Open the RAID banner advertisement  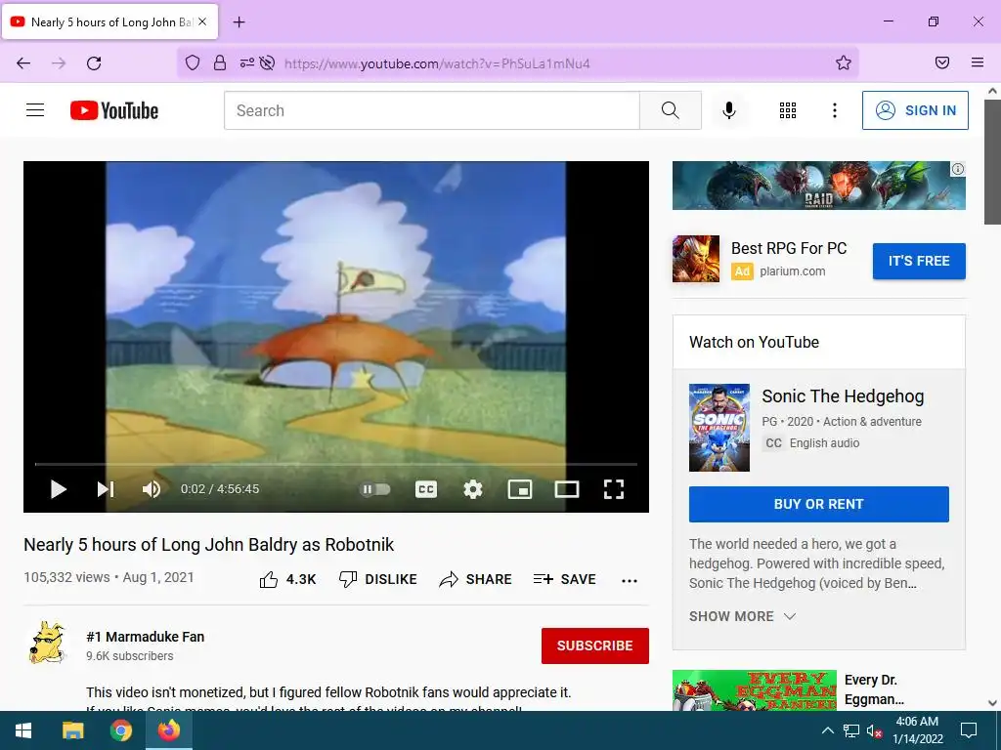[818, 185]
